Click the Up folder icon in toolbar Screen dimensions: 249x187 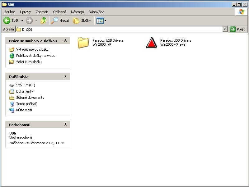(44, 21)
